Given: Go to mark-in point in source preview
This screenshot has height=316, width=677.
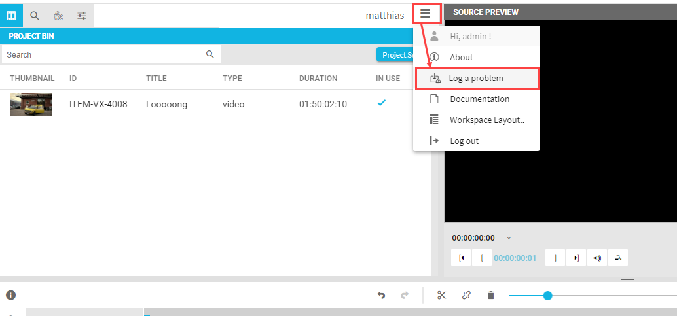Looking at the screenshot, I should (462, 258).
